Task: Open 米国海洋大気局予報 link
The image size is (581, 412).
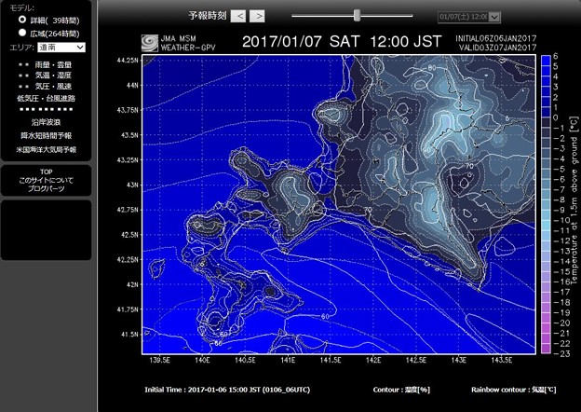Action: click(47, 149)
